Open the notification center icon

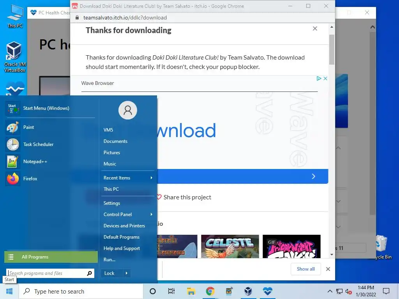click(x=386, y=291)
